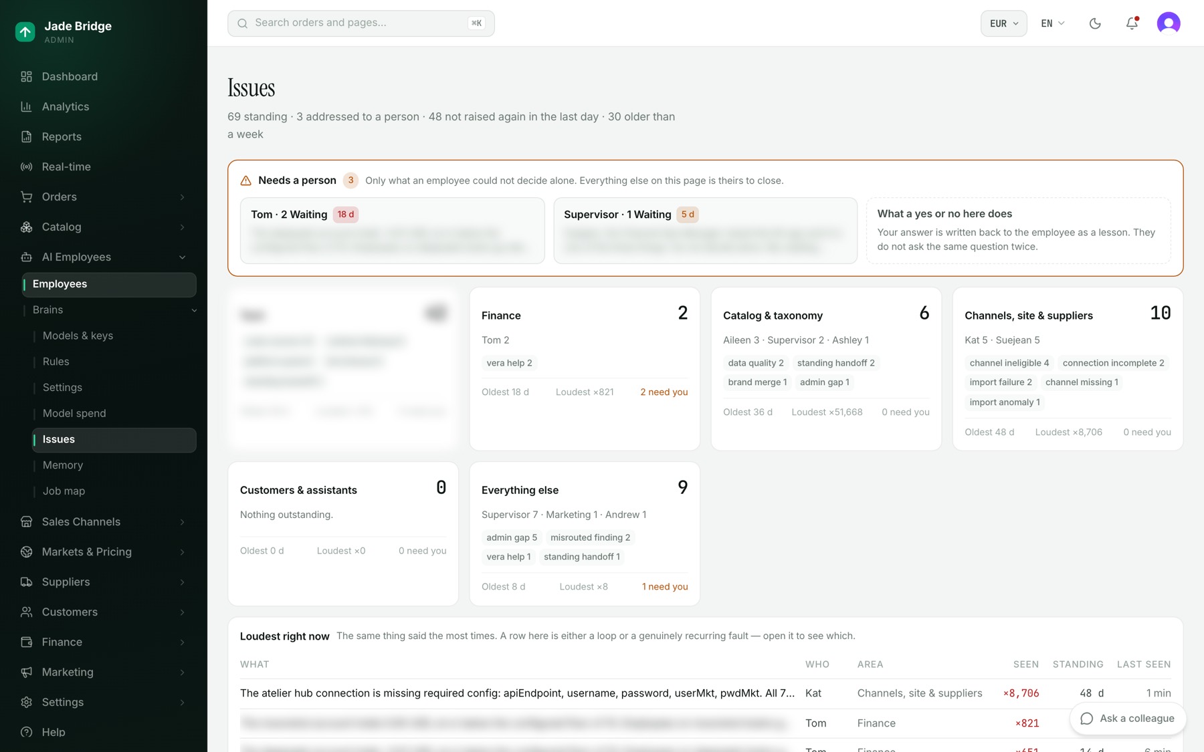Click the Orders cart icon
Viewport: 1204px width, 752px height.
27,197
